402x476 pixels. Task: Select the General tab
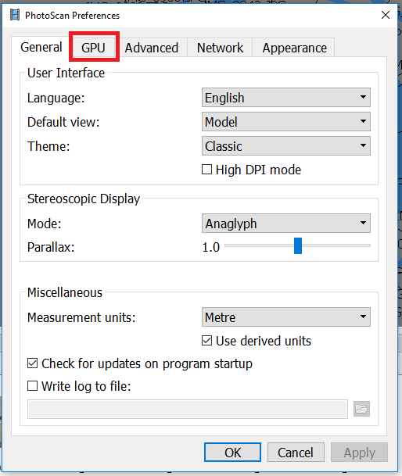(41, 47)
